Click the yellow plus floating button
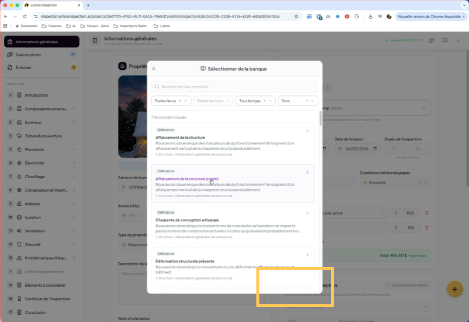The width and height of the screenshot is (469, 322). [454, 289]
